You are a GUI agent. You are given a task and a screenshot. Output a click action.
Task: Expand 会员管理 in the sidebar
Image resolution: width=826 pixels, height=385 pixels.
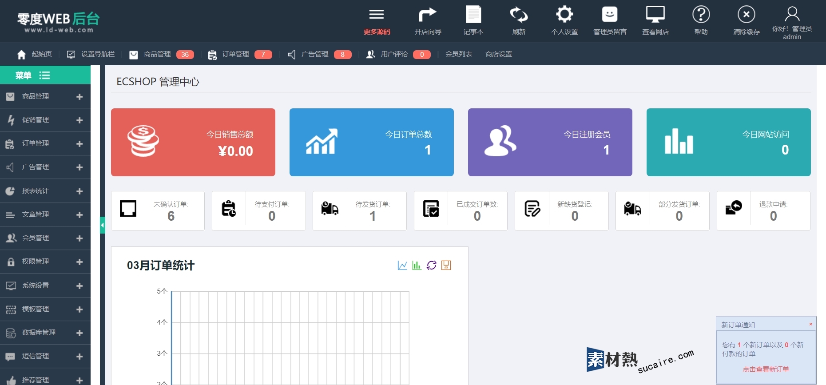coord(79,238)
